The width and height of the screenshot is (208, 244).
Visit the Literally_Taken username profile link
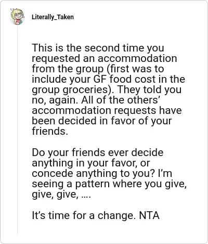[x=53, y=17]
